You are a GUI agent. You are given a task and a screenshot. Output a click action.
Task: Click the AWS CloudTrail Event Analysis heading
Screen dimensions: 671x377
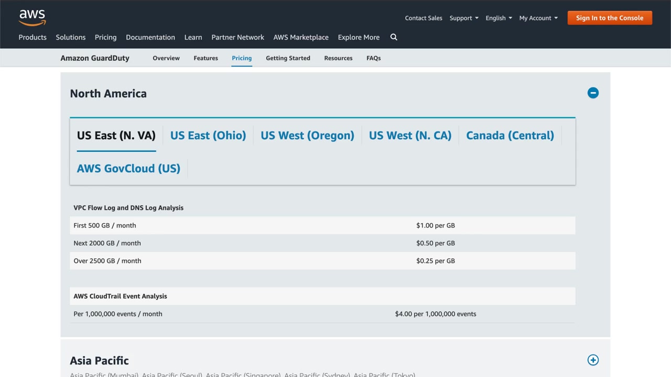(x=120, y=296)
